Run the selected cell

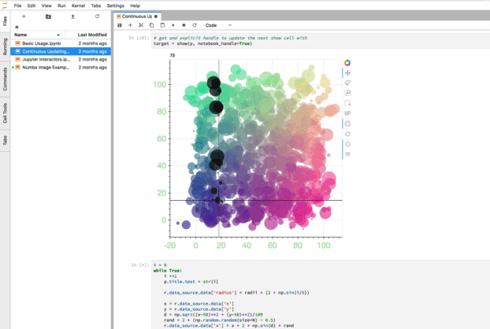click(173, 25)
